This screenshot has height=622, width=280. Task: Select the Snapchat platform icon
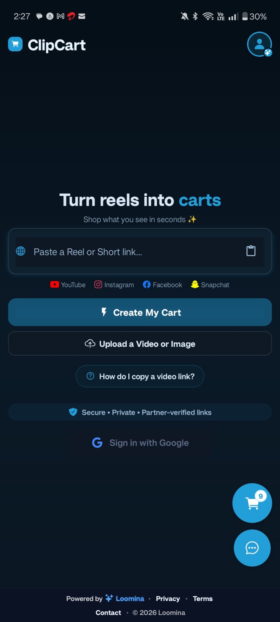pyautogui.click(x=195, y=285)
